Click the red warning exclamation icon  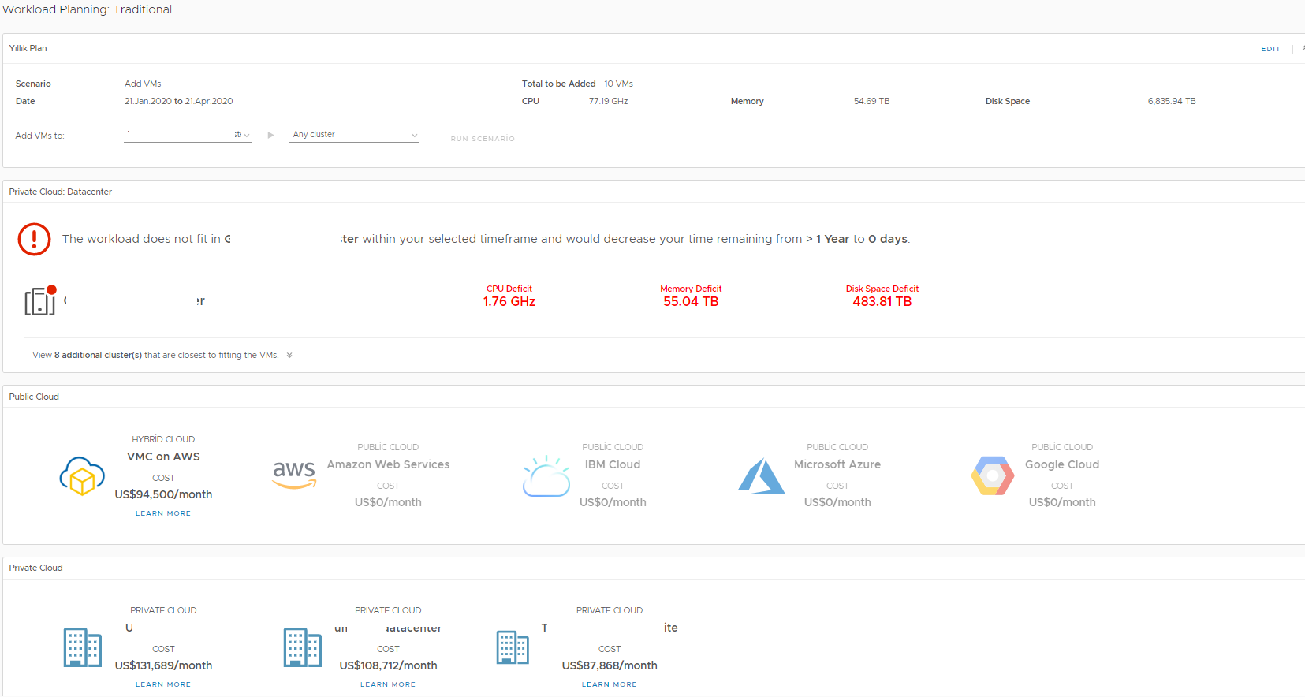point(34,239)
